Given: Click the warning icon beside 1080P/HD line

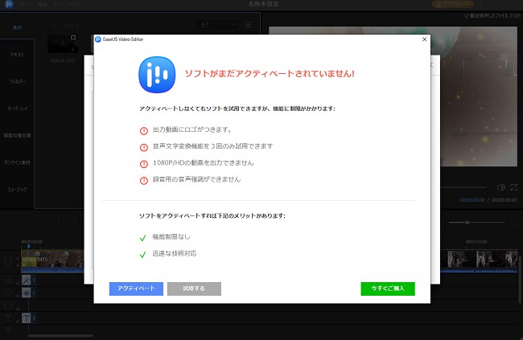Looking at the screenshot, I should click(144, 164).
